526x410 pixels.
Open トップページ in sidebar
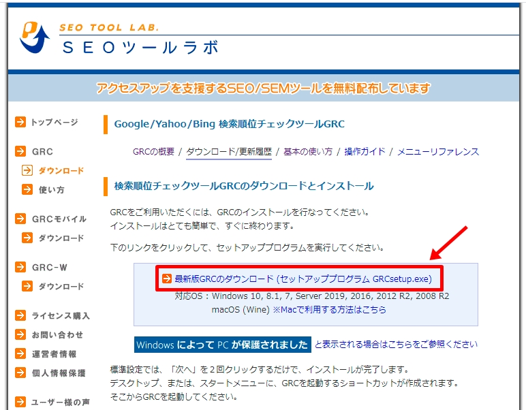click(55, 122)
